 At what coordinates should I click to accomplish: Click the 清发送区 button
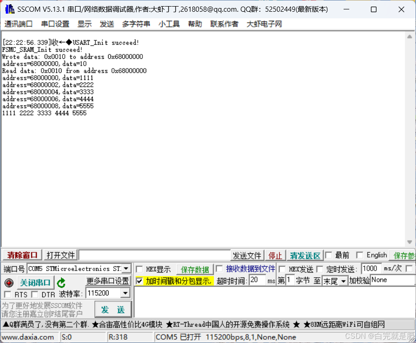click(305, 256)
